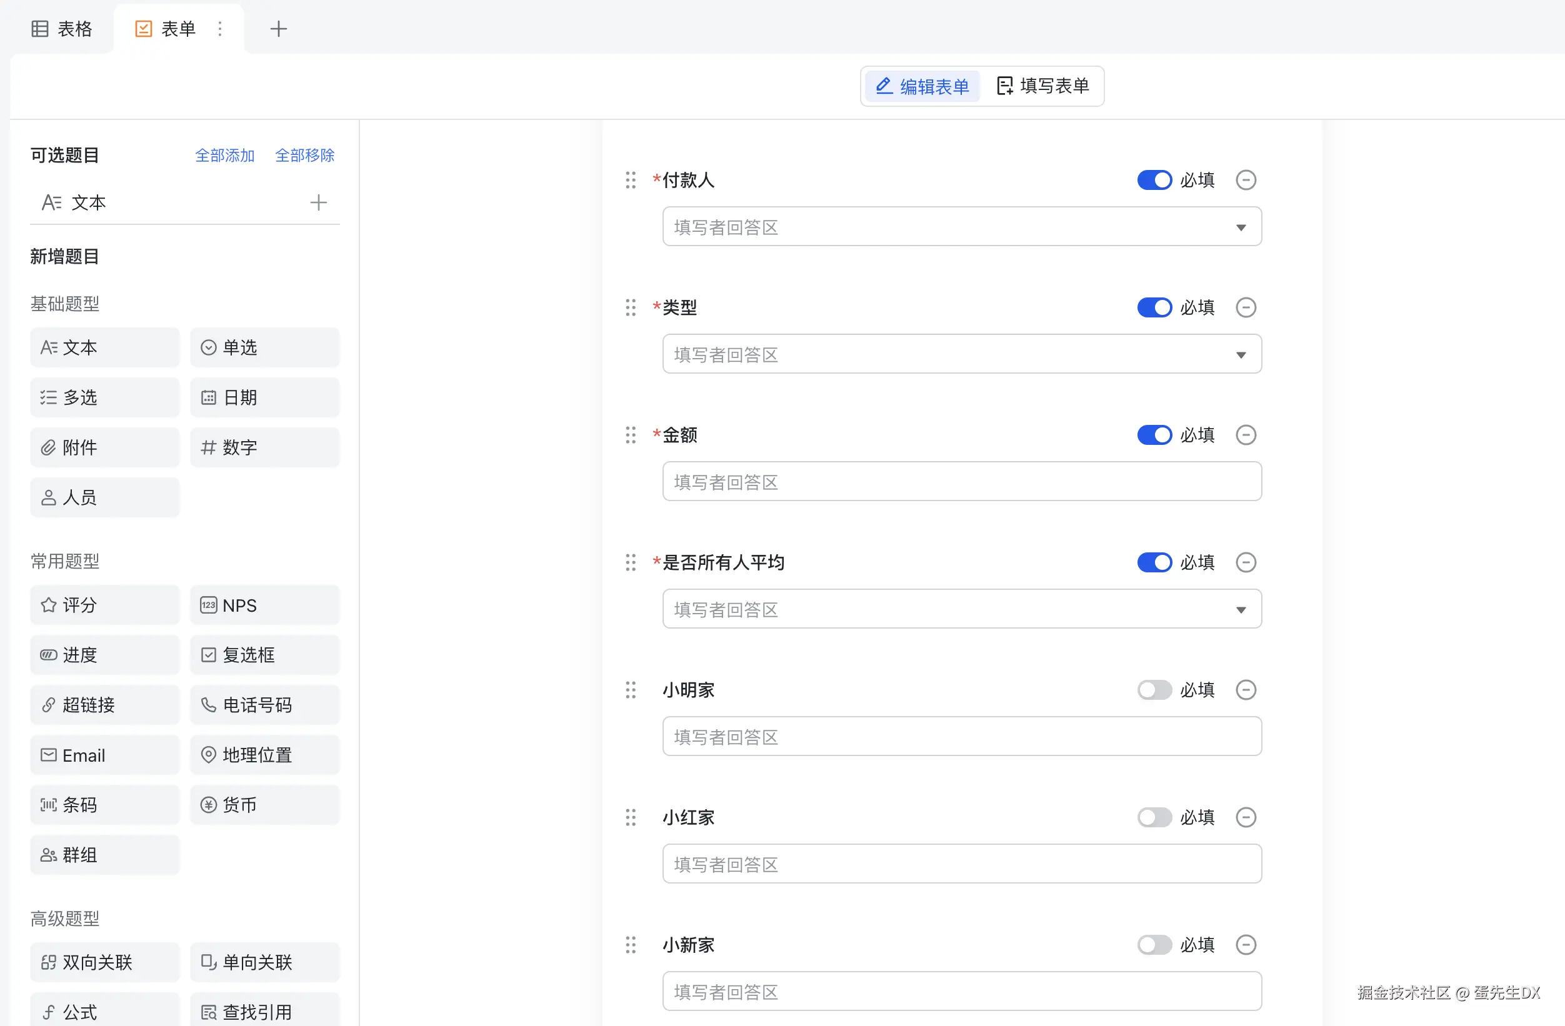Open the 付款人 answer dropdown

tap(961, 227)
